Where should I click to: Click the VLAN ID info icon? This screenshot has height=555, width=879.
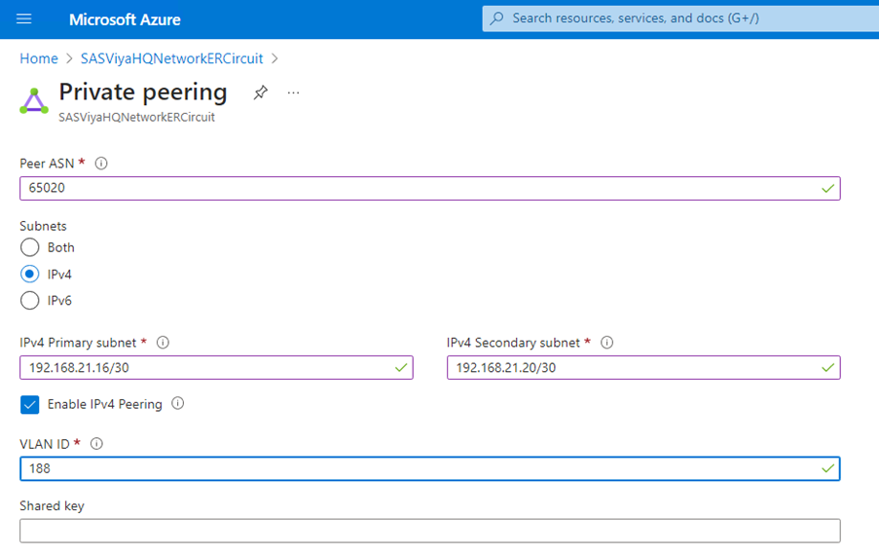(96, 444)
